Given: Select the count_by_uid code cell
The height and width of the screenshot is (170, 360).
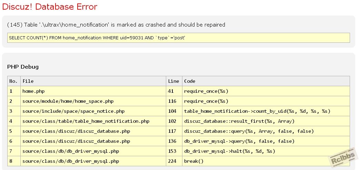Looking at the screenshot, I should click(x=266, y=111).
